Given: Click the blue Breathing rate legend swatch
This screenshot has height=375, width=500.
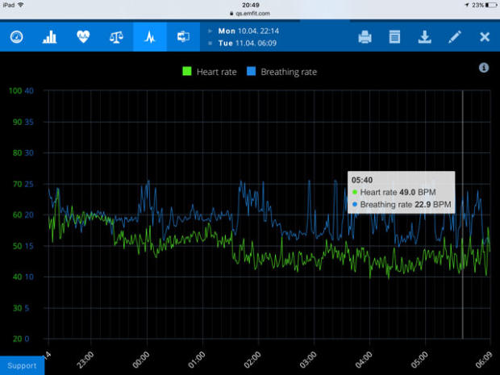Looking at the screenshot, I should (251, 72).
